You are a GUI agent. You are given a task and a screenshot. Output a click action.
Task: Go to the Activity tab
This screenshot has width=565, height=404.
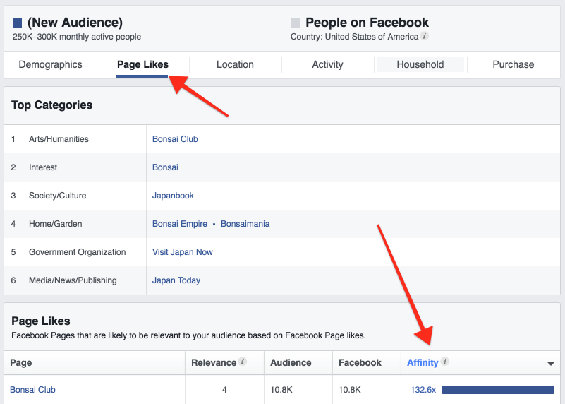(327, 64)
